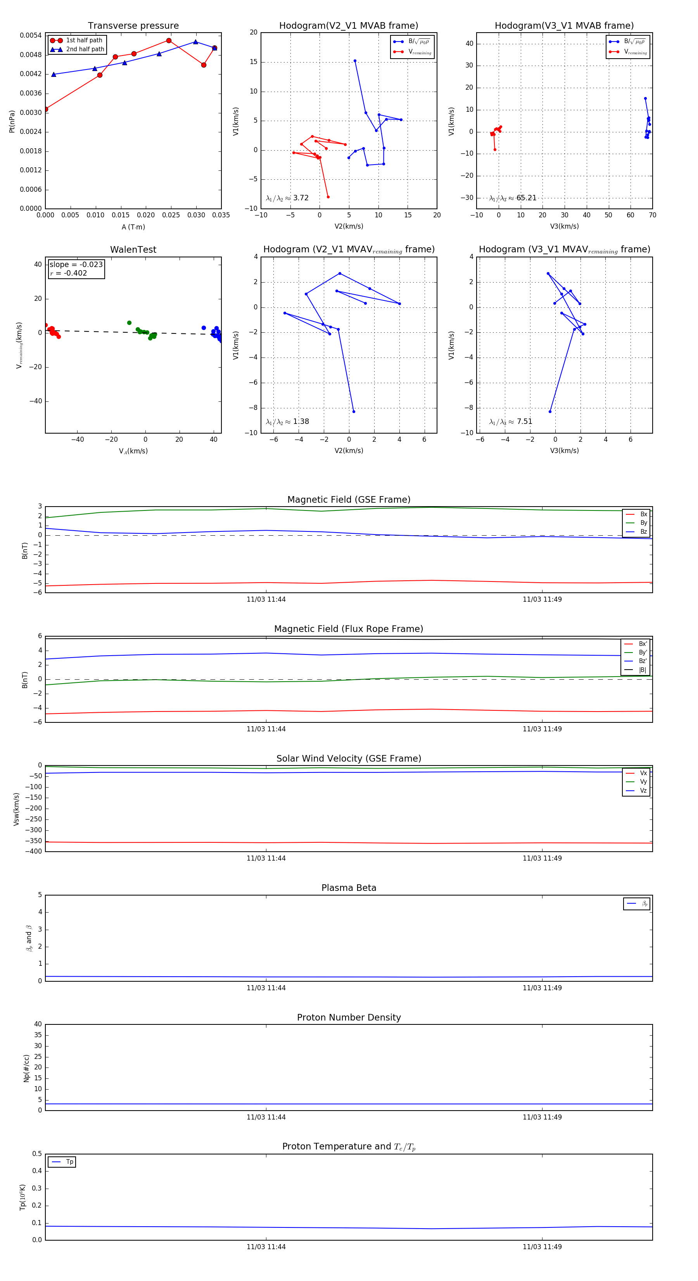Select the "Bx'" legend entry in the Flux Rope plot
This screenshot has width=698, height=1281.
(636, 644)
